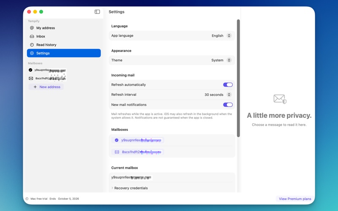Select mailbox 8scs1hdft2 in settings Mailboxes
The image size is (338, 211).
pos(138,152)
